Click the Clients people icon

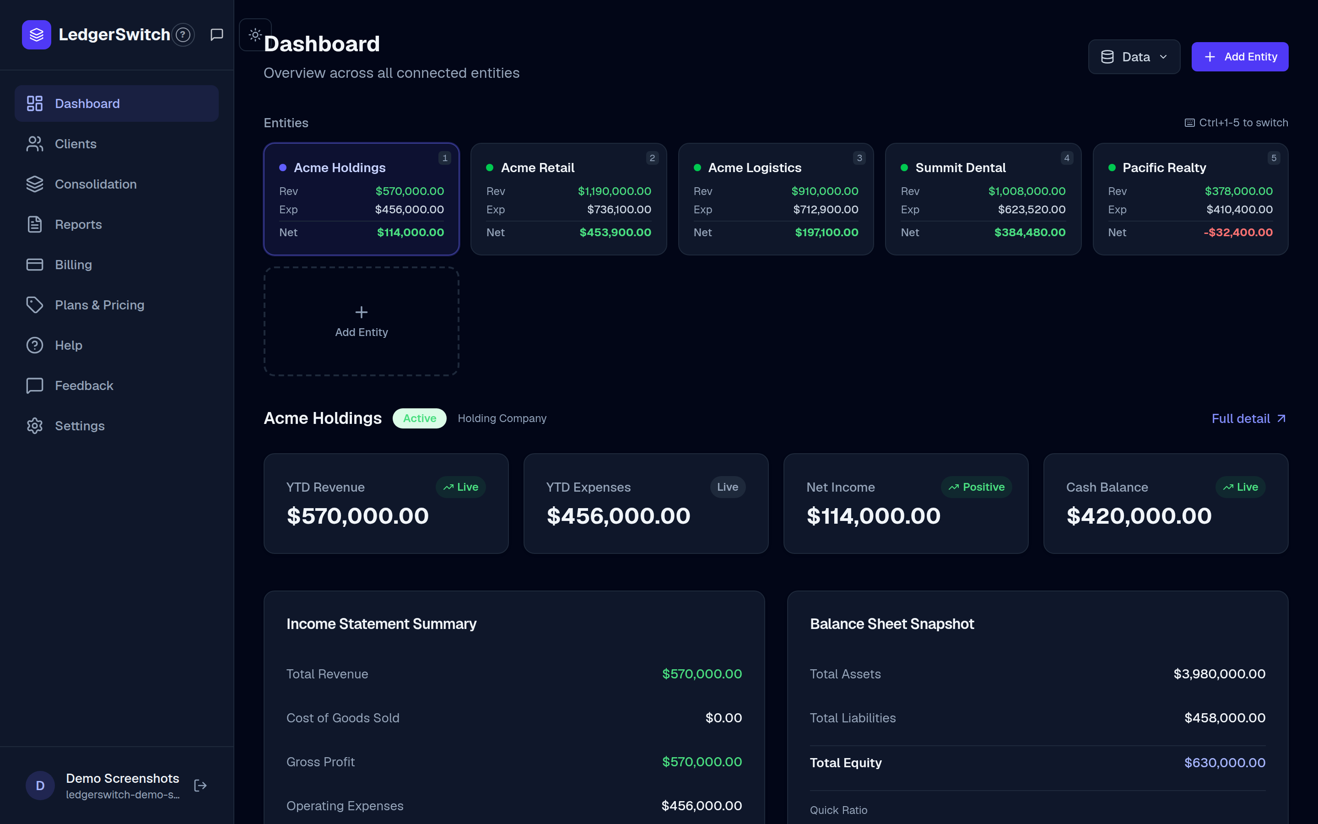(35, 144)
